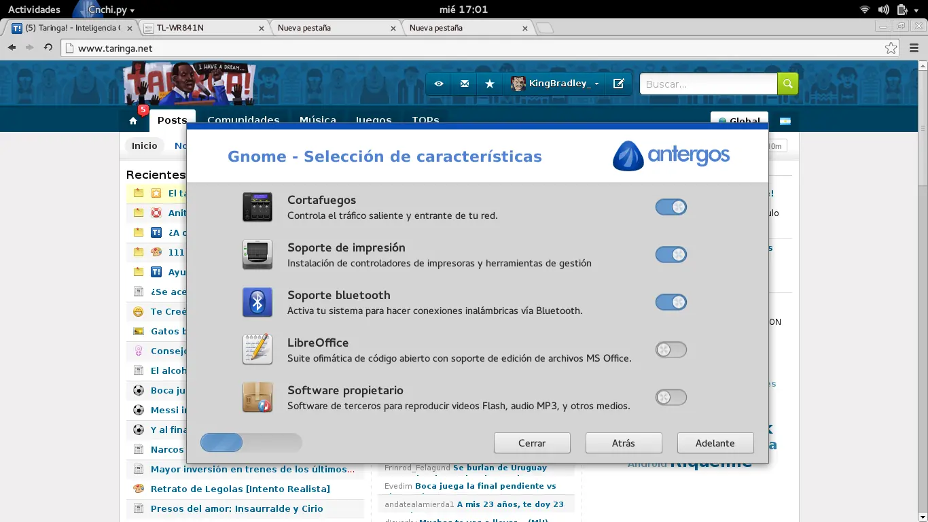
Task: Click the browser forward arrow
Action: [29, 48]
